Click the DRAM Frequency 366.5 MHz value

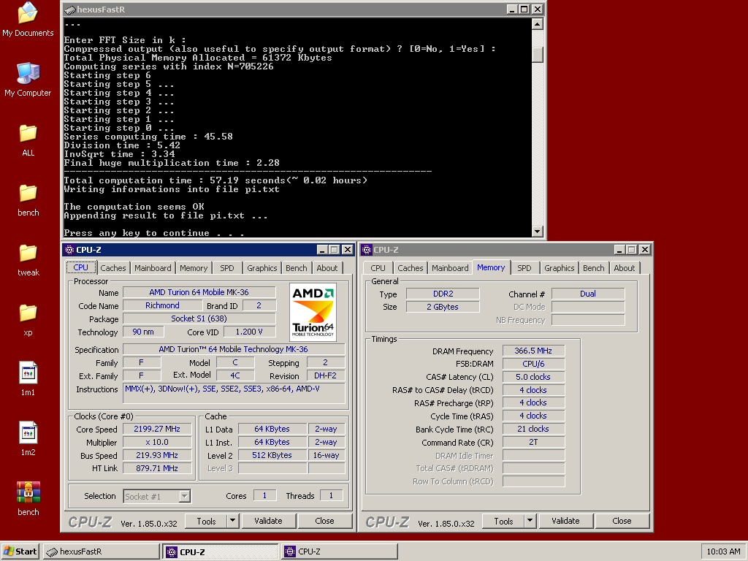point(533,351)
